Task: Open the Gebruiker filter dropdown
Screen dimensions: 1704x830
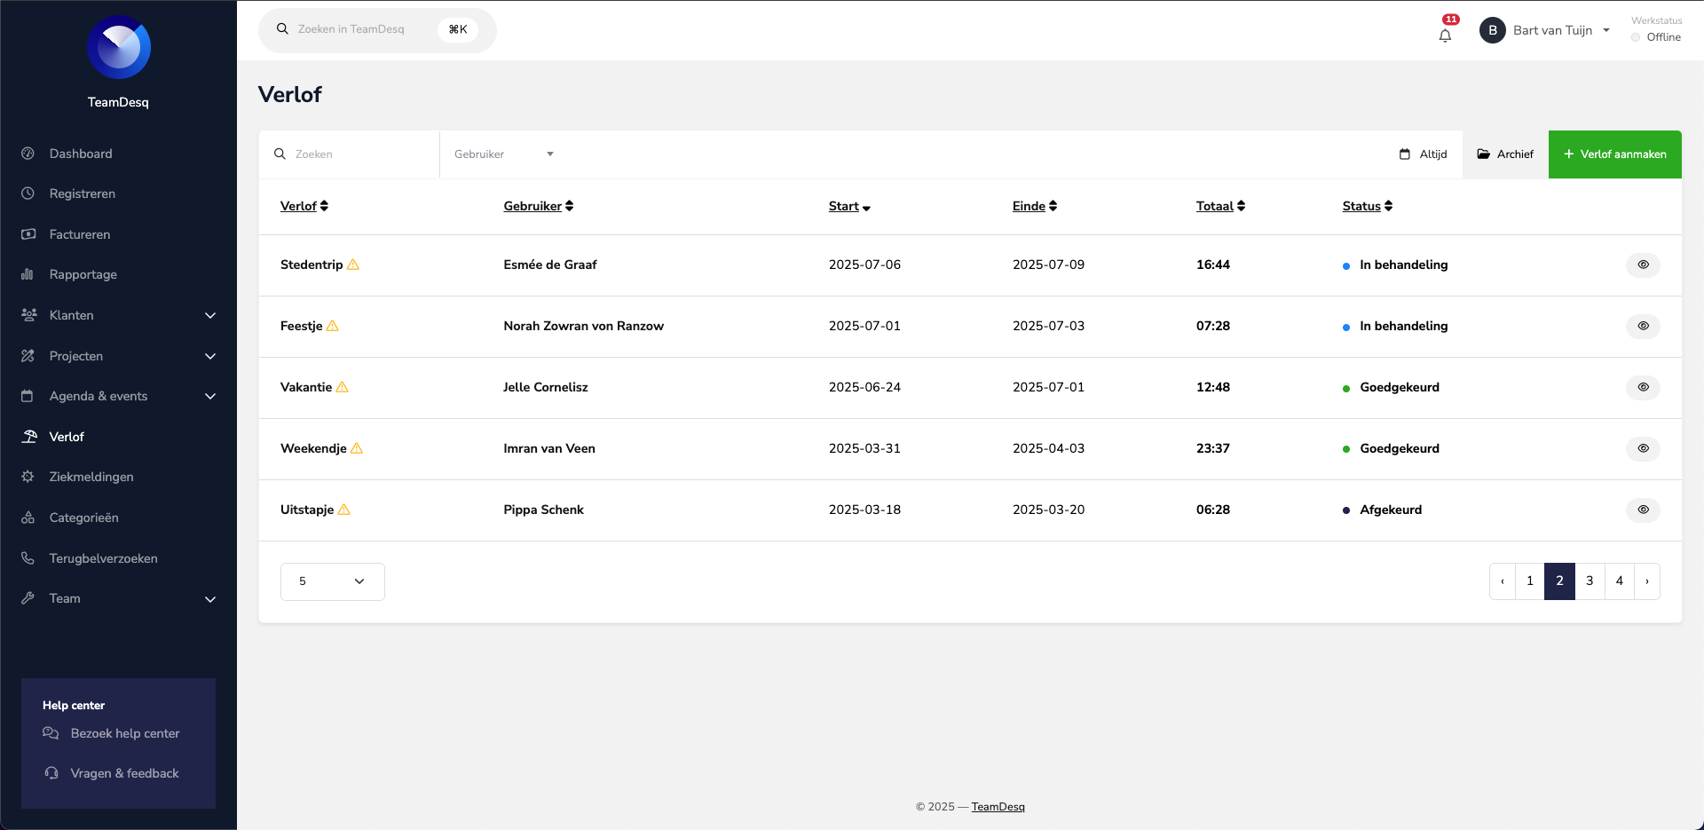Action: (503, 154)
